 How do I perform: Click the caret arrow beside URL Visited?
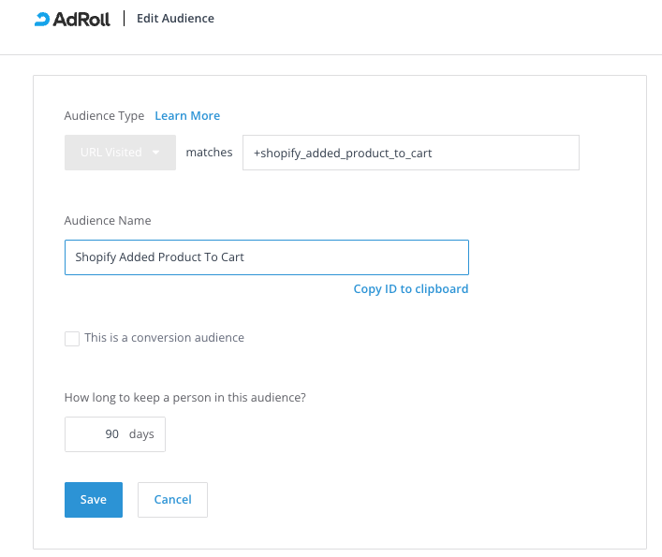(156, 153)
